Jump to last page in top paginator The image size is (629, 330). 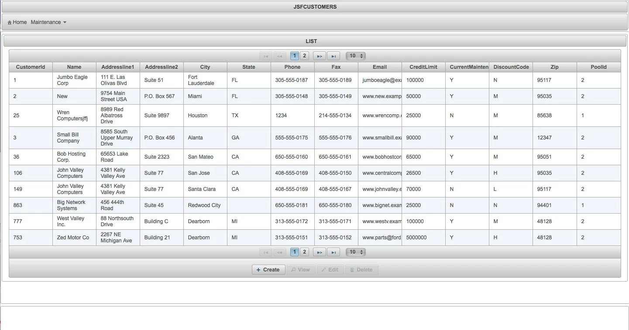click(333, 56)
